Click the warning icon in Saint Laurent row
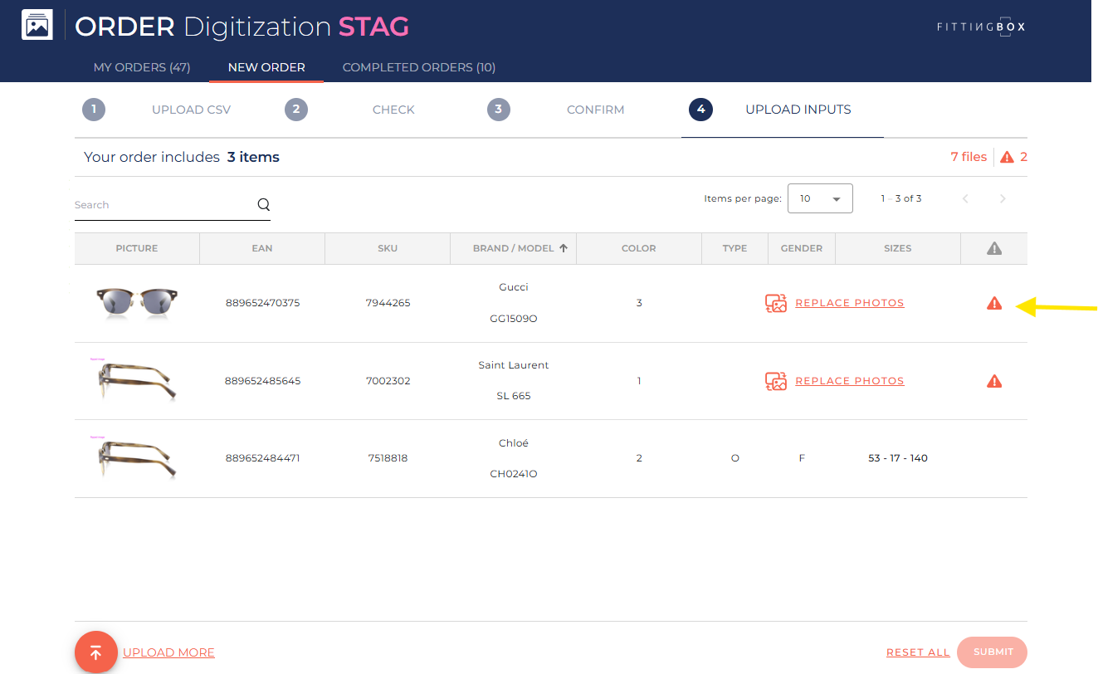1098x674 pixels. (994, 381)
